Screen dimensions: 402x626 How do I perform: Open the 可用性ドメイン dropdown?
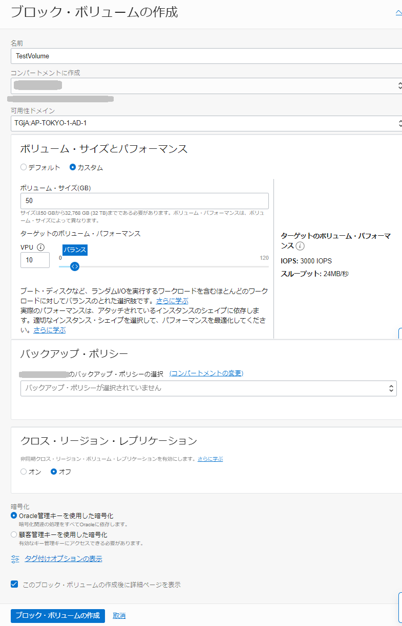pos(205,123)
